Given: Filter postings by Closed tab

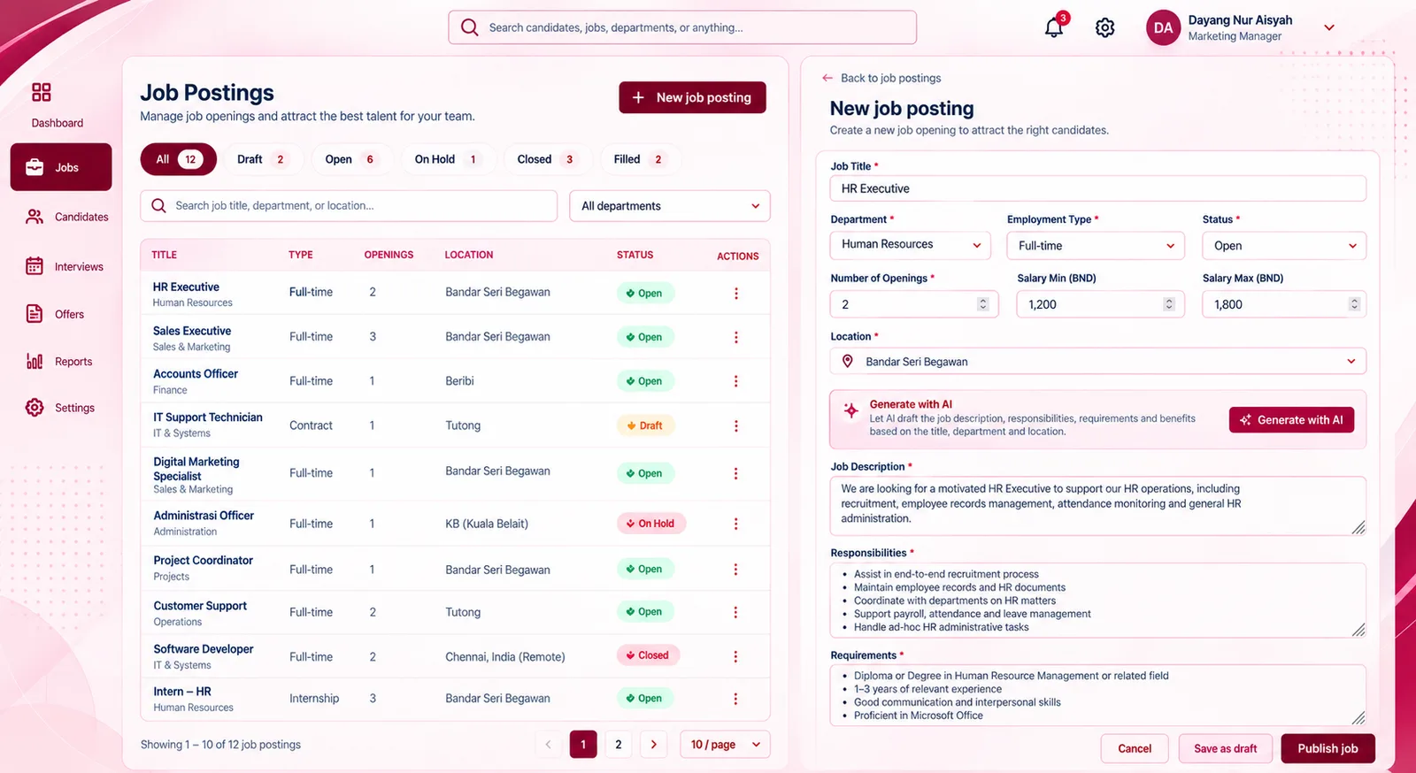Looking at the screenshot, I should click(547, 159).
